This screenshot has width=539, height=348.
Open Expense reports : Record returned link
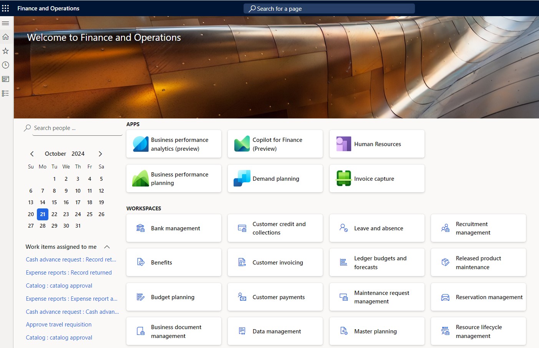(x=69, y=273)
